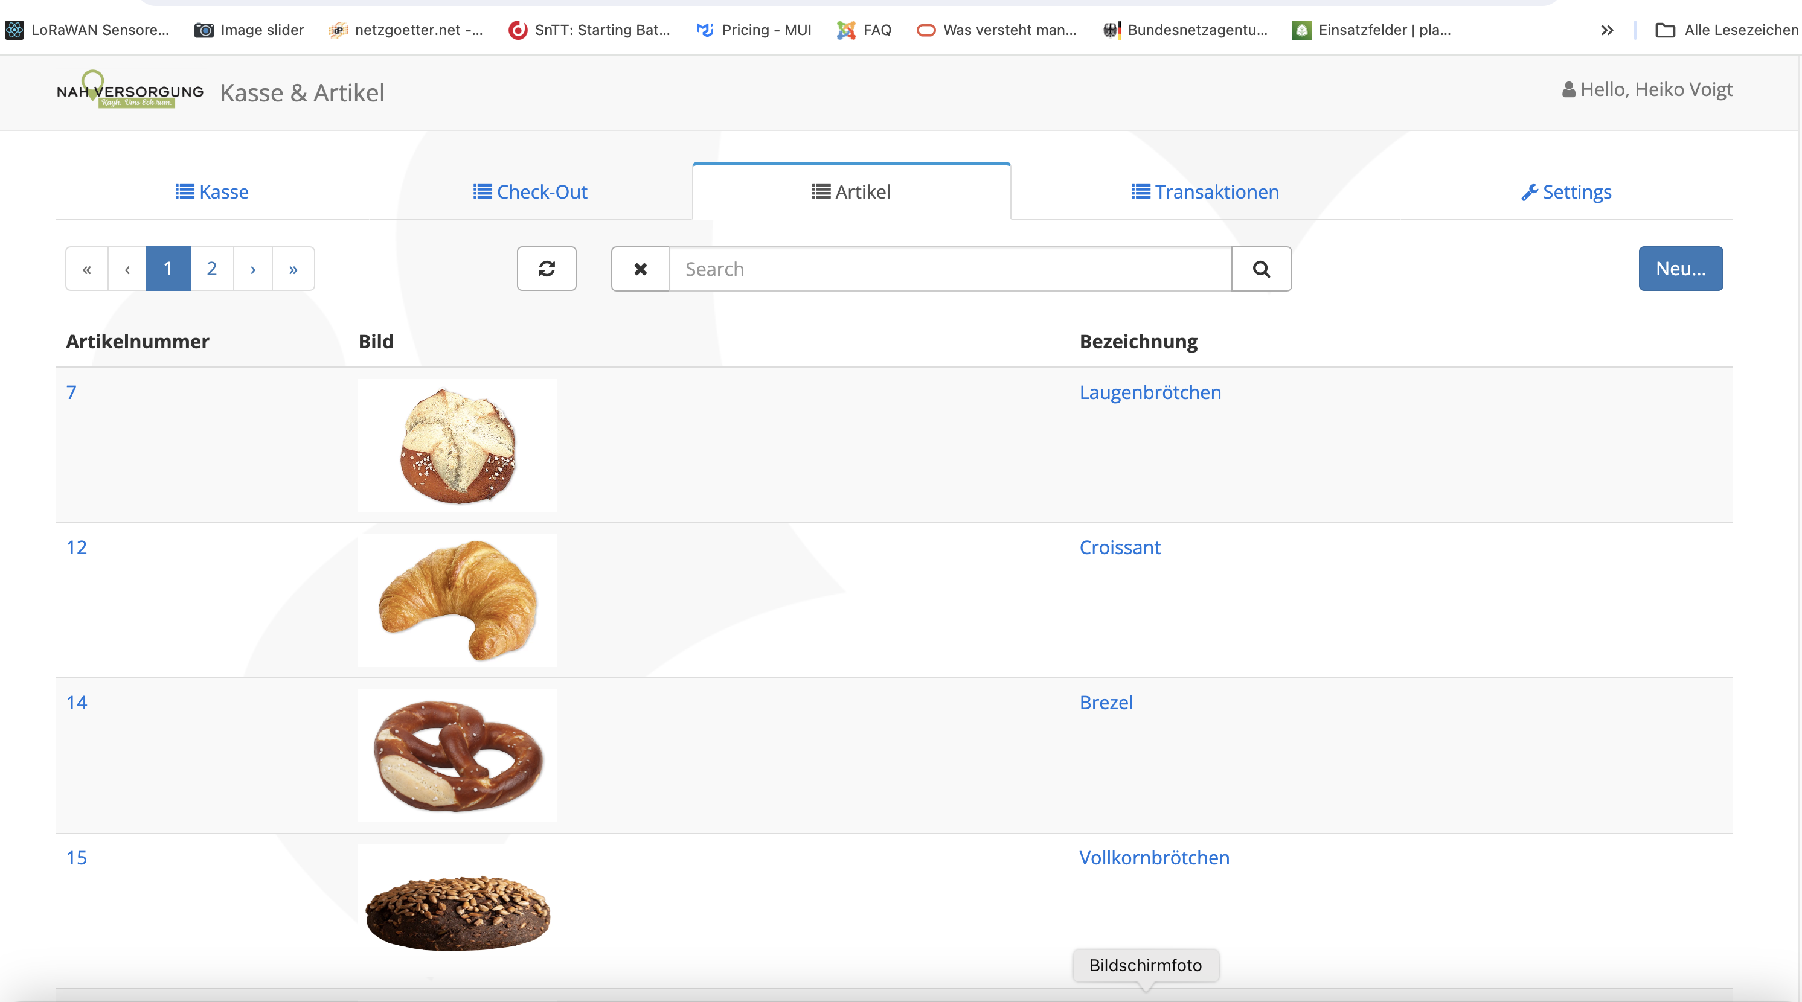Go to last page with double-right arrow

pos(293,269)
